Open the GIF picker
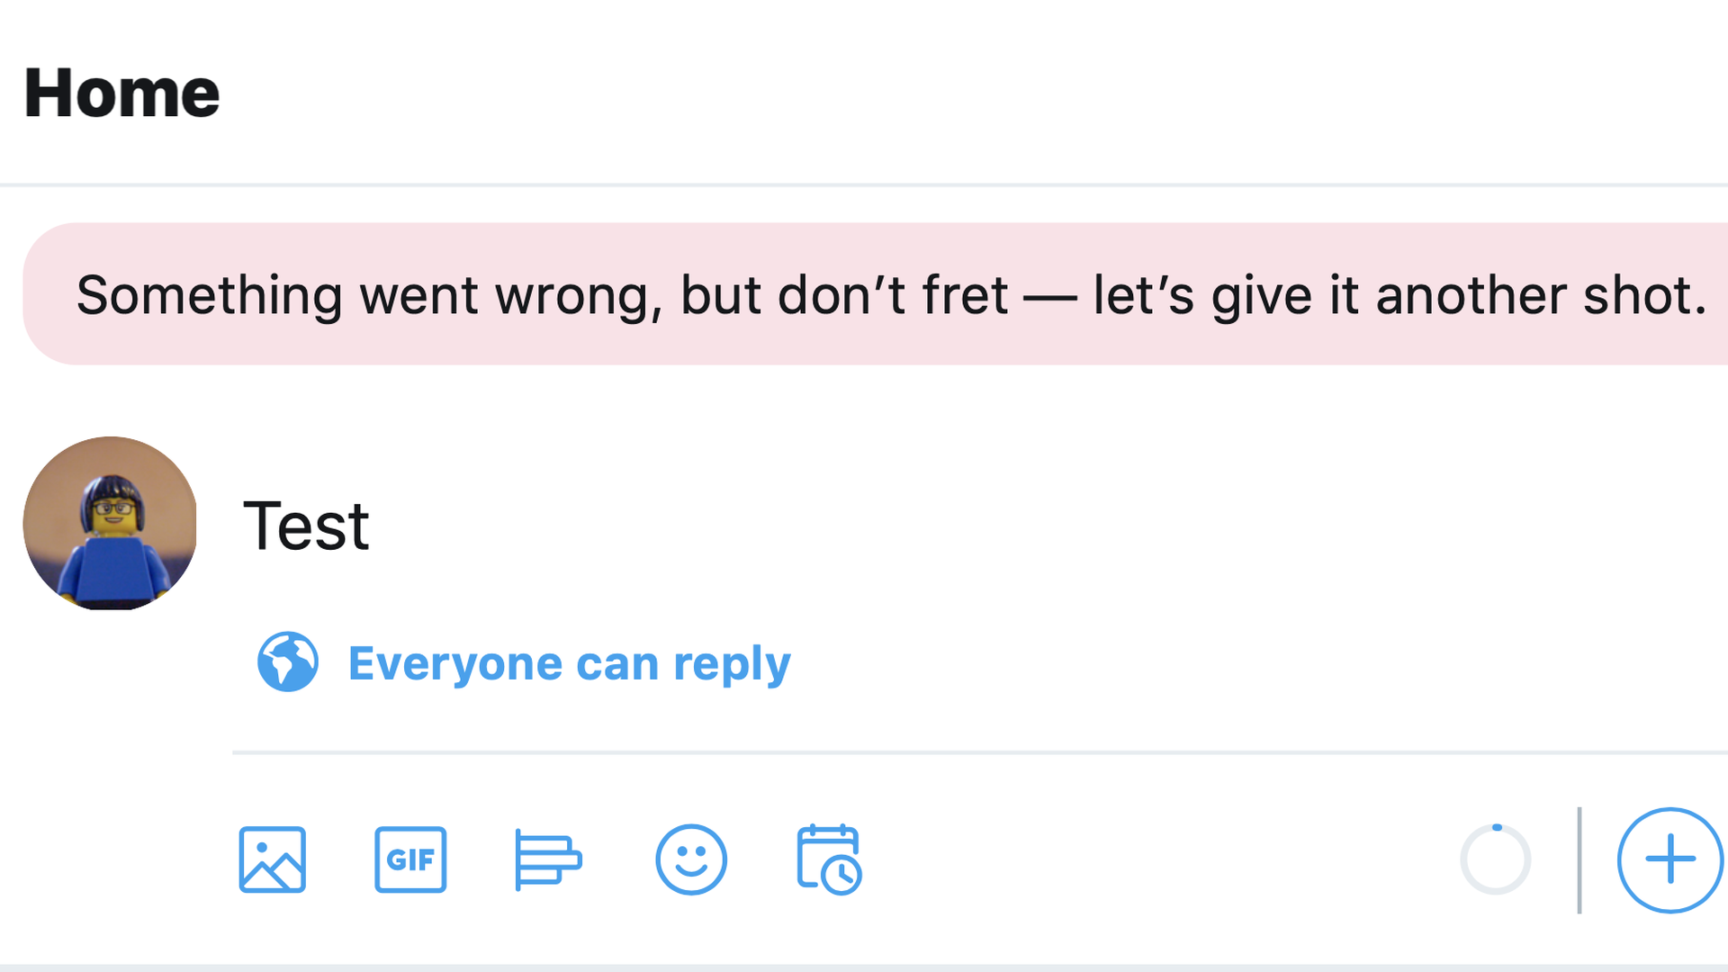The image size is (1728, 972). 410,859
